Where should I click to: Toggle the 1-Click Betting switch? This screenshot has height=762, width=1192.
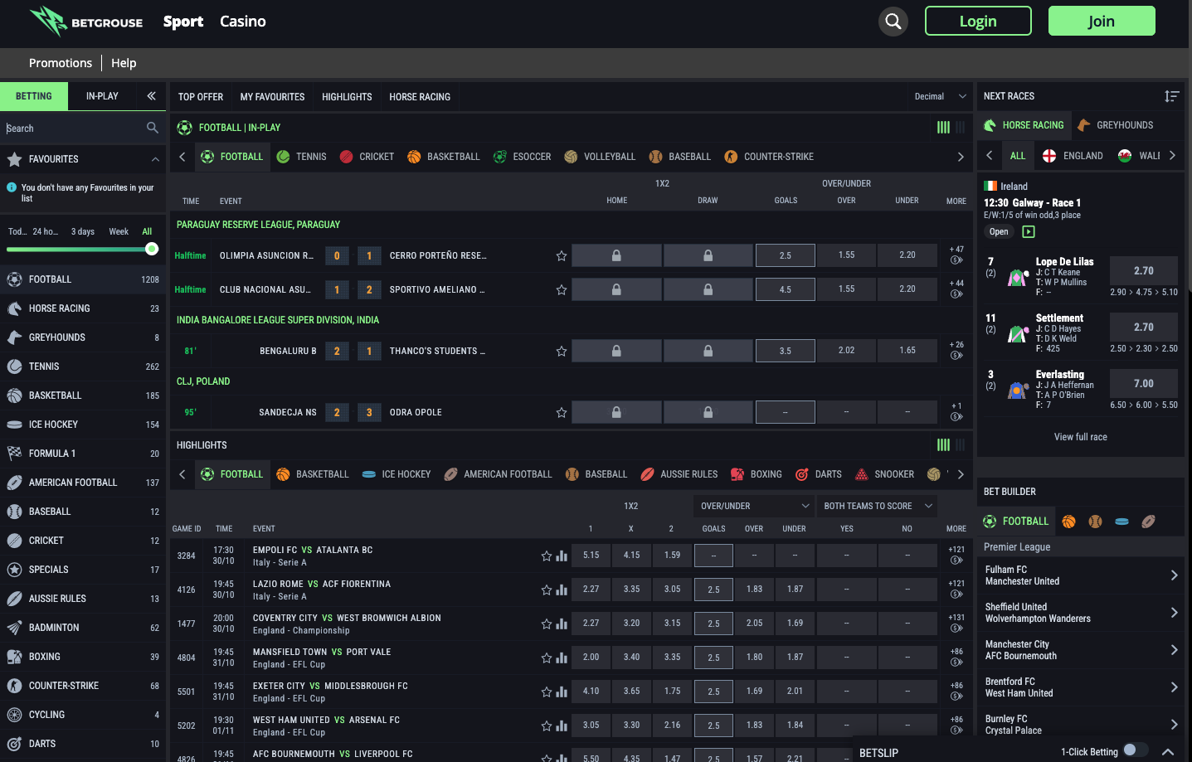click(x=1135, y=750)
